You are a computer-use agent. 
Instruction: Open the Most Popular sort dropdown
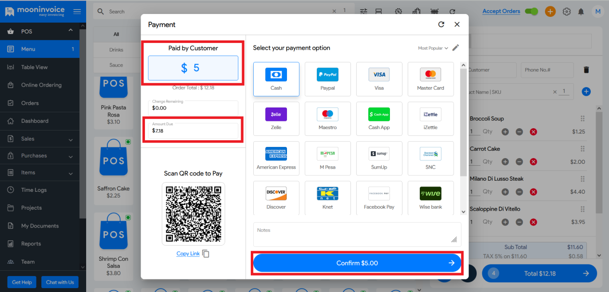433,48
